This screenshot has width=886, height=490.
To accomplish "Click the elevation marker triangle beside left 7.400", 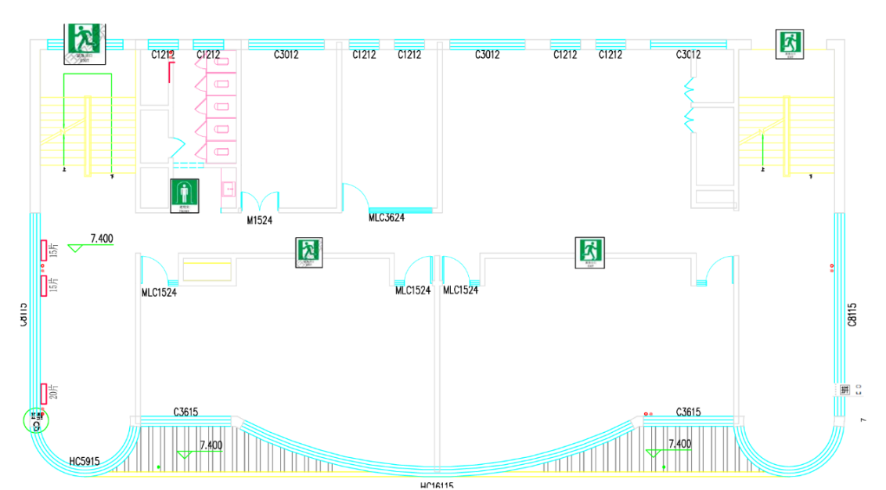I will click(77, 248).
